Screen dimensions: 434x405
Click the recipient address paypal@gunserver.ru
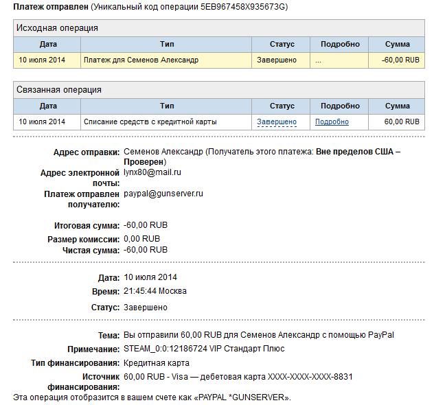pyautogui.click(x=163, y=194)
